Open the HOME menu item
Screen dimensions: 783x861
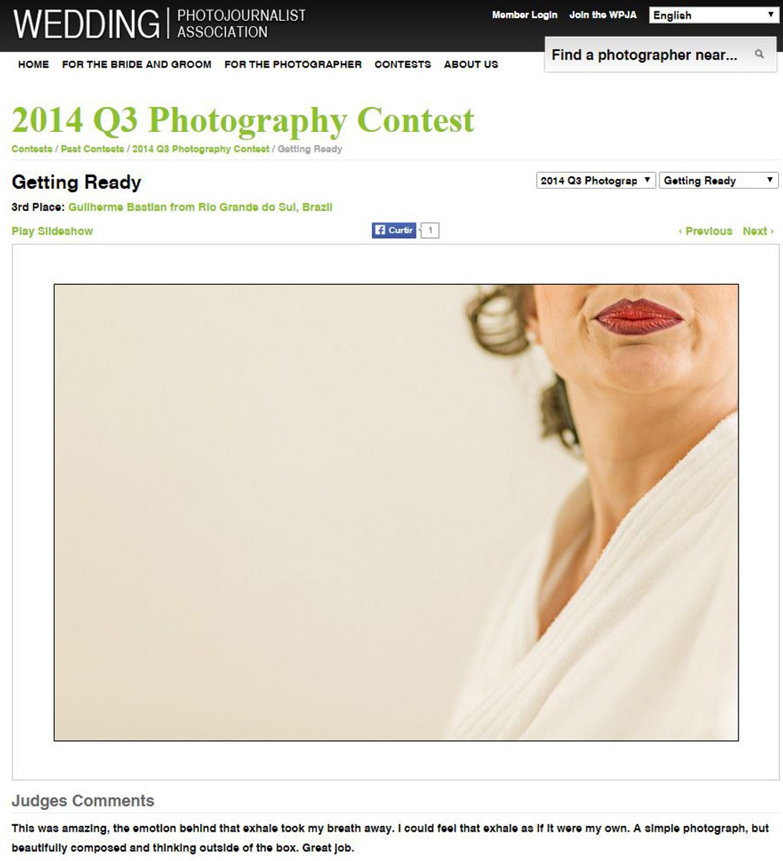coord(34,65)
